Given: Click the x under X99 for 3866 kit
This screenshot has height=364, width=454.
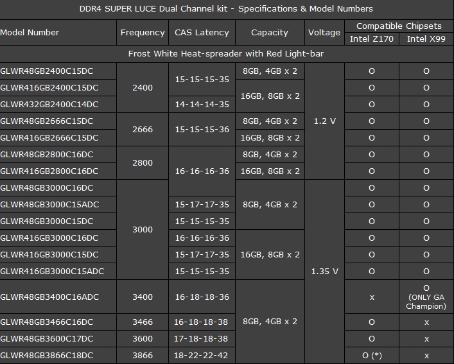Looking at the screenshot, I should click(426, 356).
